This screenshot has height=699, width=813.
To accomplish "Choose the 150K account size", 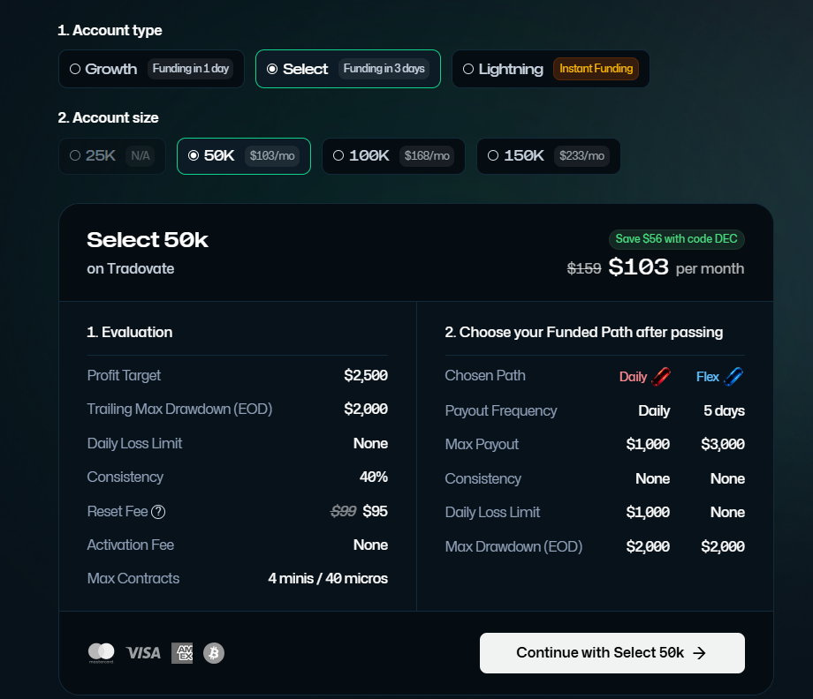I will [x=548, y=155].
